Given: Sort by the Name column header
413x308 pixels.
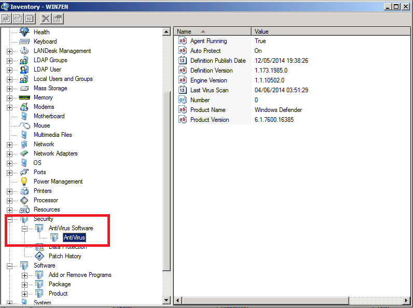Looking at the screenshot, I should pyautogui.click(x=213, y=32).
